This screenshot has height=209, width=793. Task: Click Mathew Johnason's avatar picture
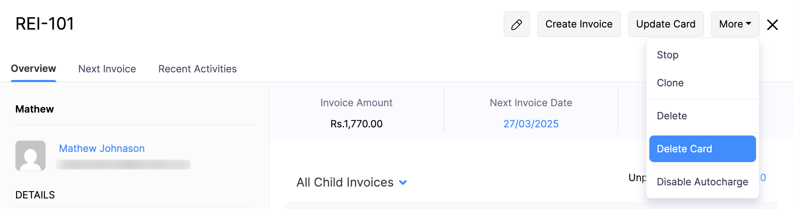pos(30,156)
